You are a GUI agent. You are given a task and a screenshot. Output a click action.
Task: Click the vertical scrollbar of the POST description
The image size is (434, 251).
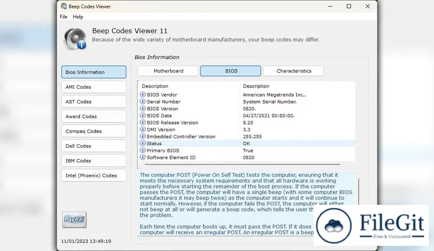359,191
